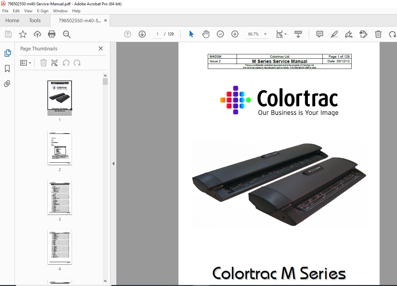Click the 'M Series Service Manual' title text
397x286 pixels.
[279, 61]
